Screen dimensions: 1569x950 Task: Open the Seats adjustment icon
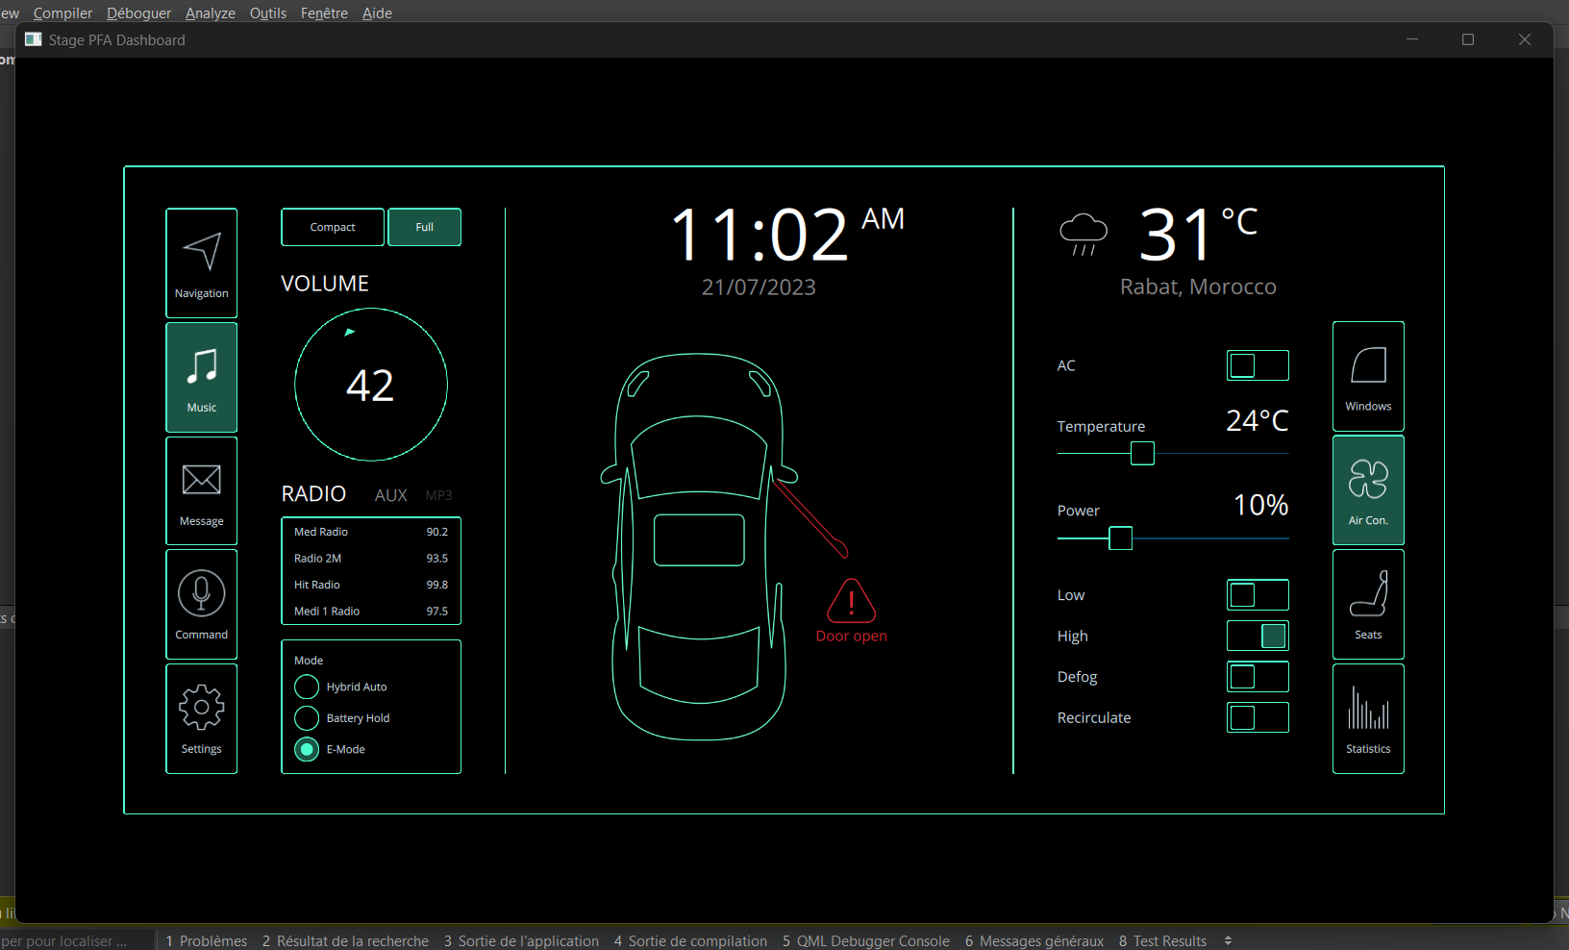(1368, 603)
